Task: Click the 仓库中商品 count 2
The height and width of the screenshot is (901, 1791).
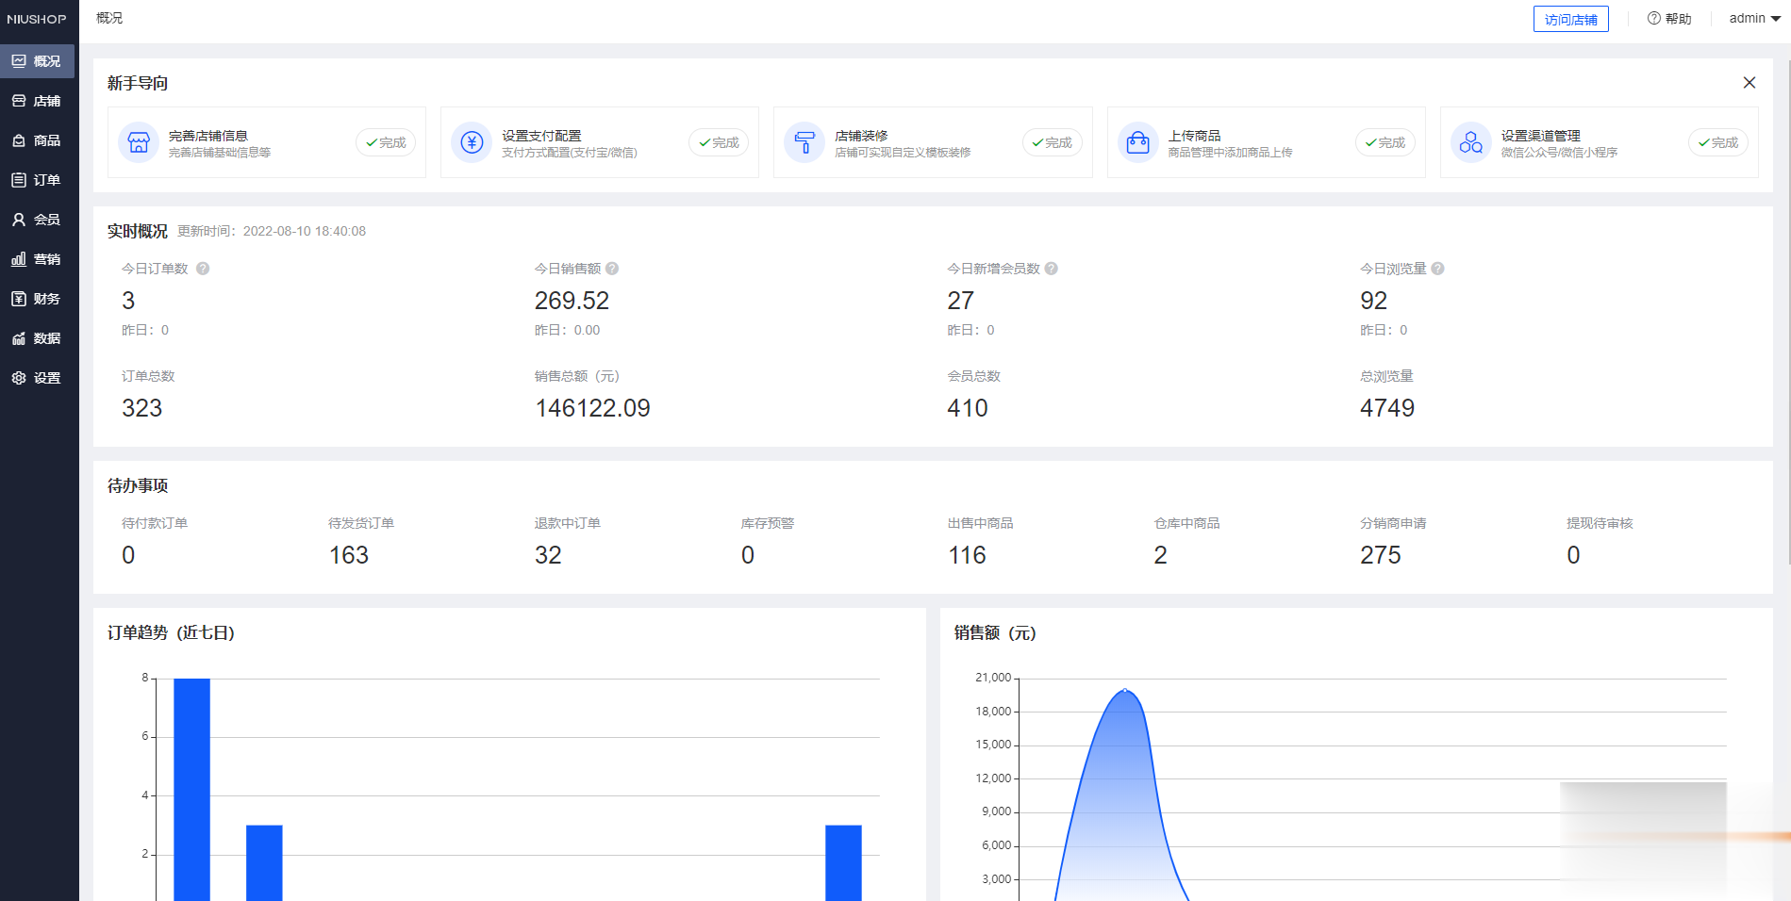Action: (1160, 555)
